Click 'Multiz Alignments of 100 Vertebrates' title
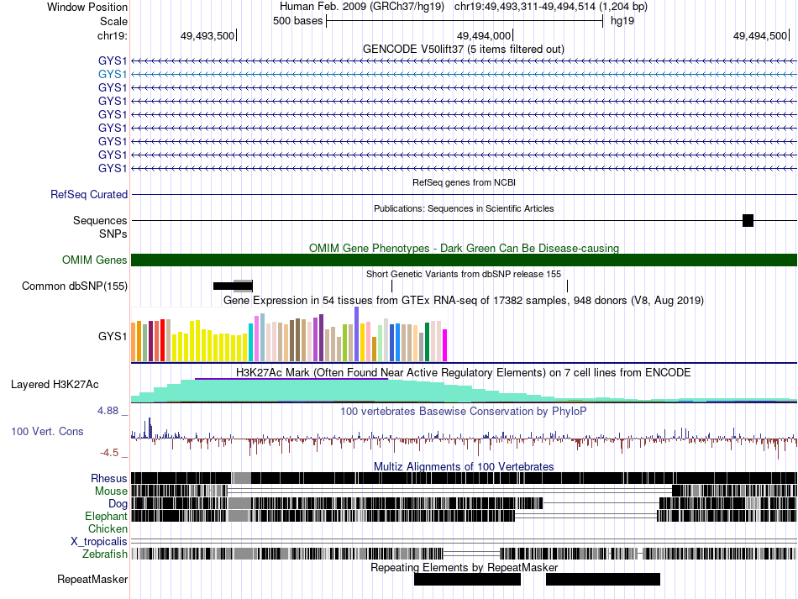The width and height of the screenshot is (798, 599). 464,466
